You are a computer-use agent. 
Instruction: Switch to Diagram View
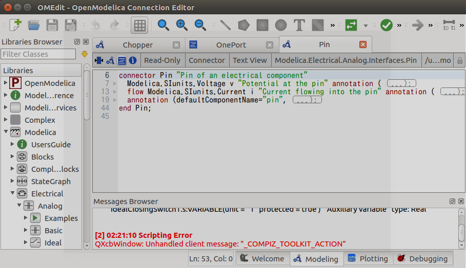coord(110,60)
